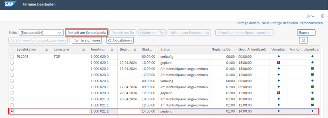
Task: Click green arrived square for appointment 1 000 021 0
Action: [x=313, y=99]
